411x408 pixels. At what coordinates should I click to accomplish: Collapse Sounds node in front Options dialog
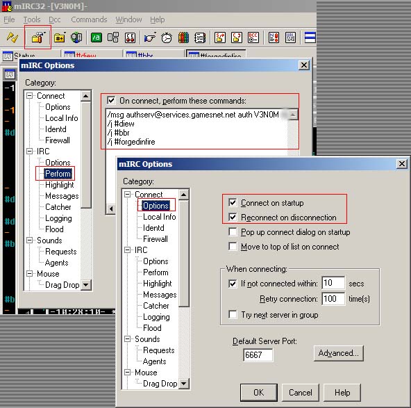point(127,338)
